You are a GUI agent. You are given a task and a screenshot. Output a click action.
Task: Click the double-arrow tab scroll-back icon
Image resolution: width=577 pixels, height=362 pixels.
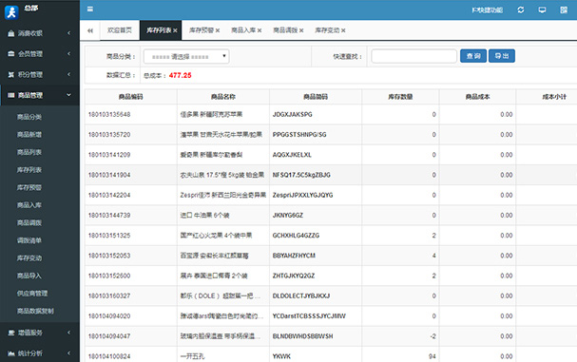[90, 30]
